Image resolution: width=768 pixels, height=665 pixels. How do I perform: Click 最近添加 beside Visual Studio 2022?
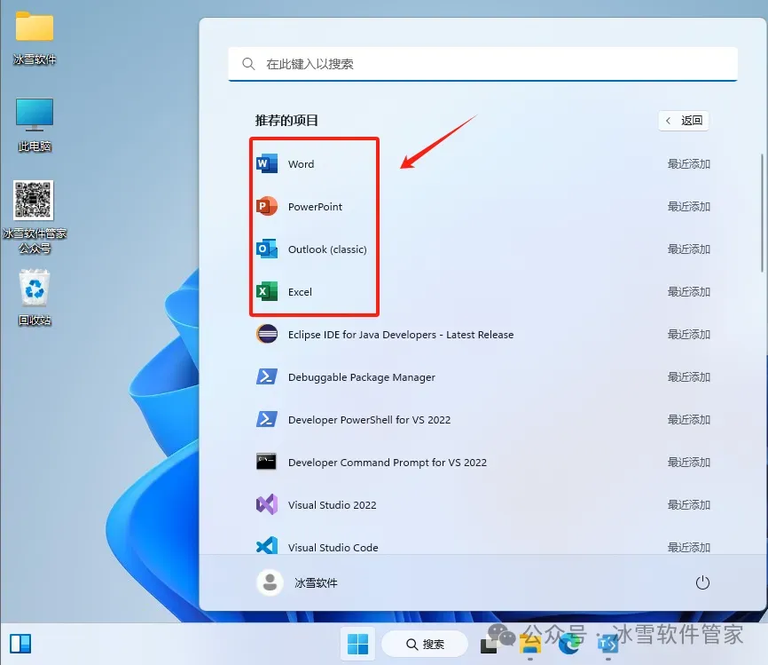[x=689, y=505]
